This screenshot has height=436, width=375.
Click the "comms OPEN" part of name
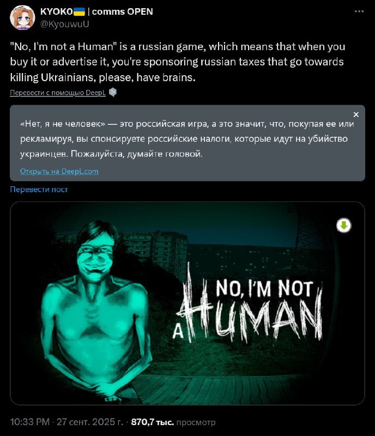(123, 11)
